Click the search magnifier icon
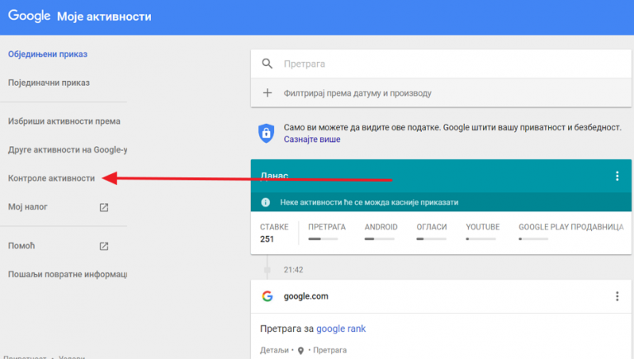This screenshot has height=359, width=634. click(267, 64)
